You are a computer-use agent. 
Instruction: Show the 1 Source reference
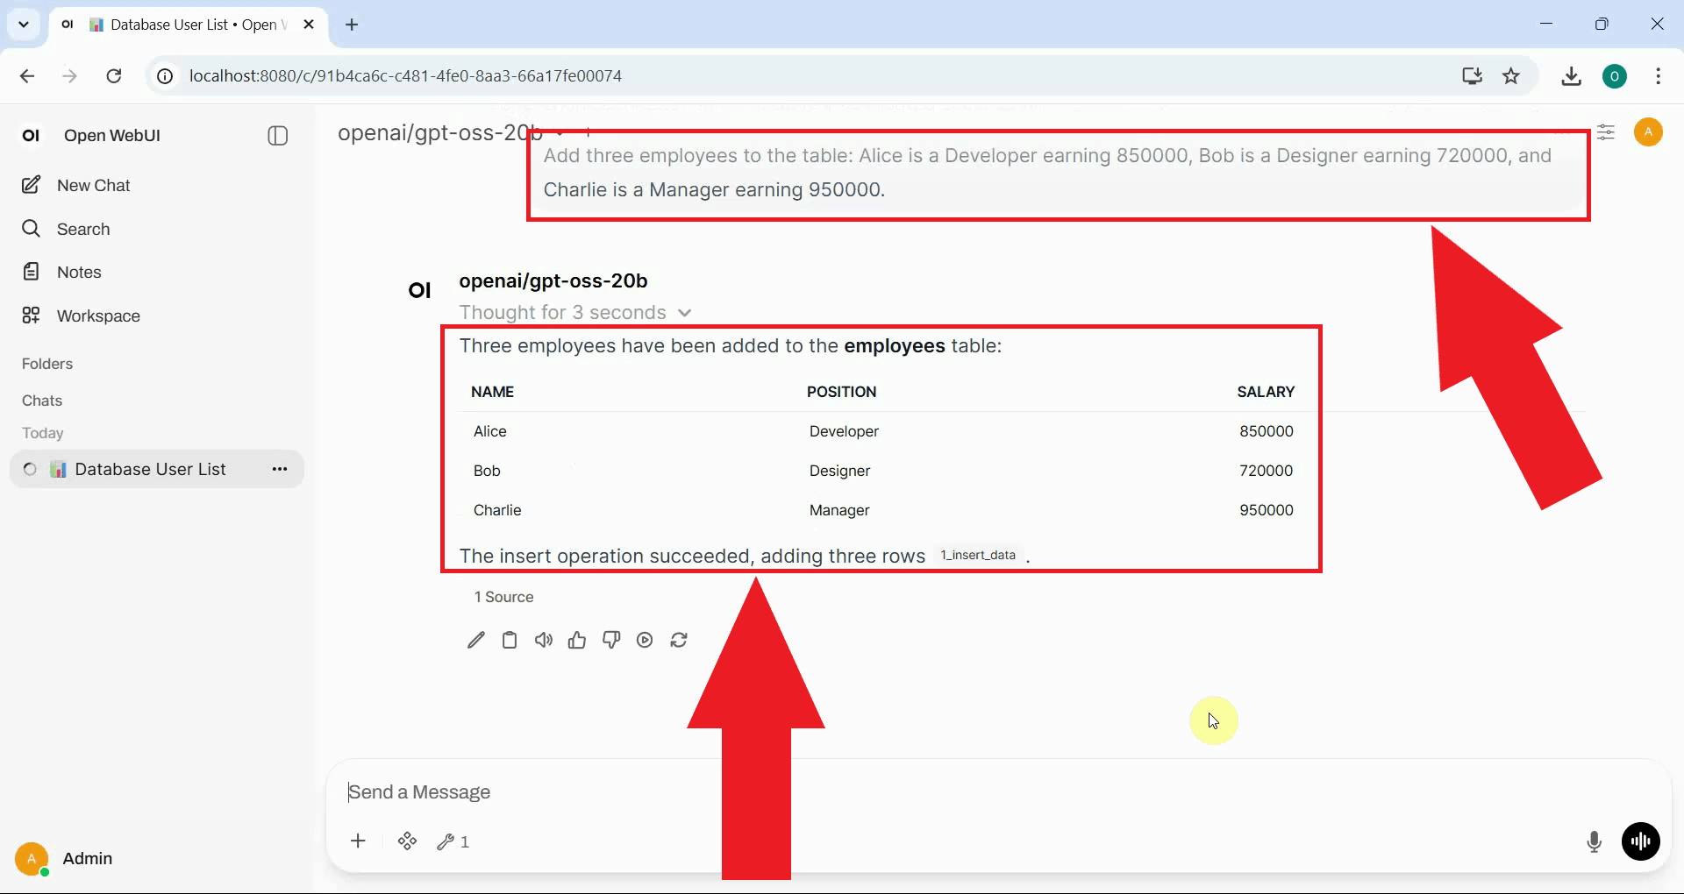pos(503,597)
